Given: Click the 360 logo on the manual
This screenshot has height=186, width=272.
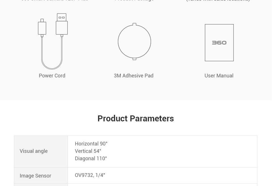Looking at the screenshot, I should (219, 43).
